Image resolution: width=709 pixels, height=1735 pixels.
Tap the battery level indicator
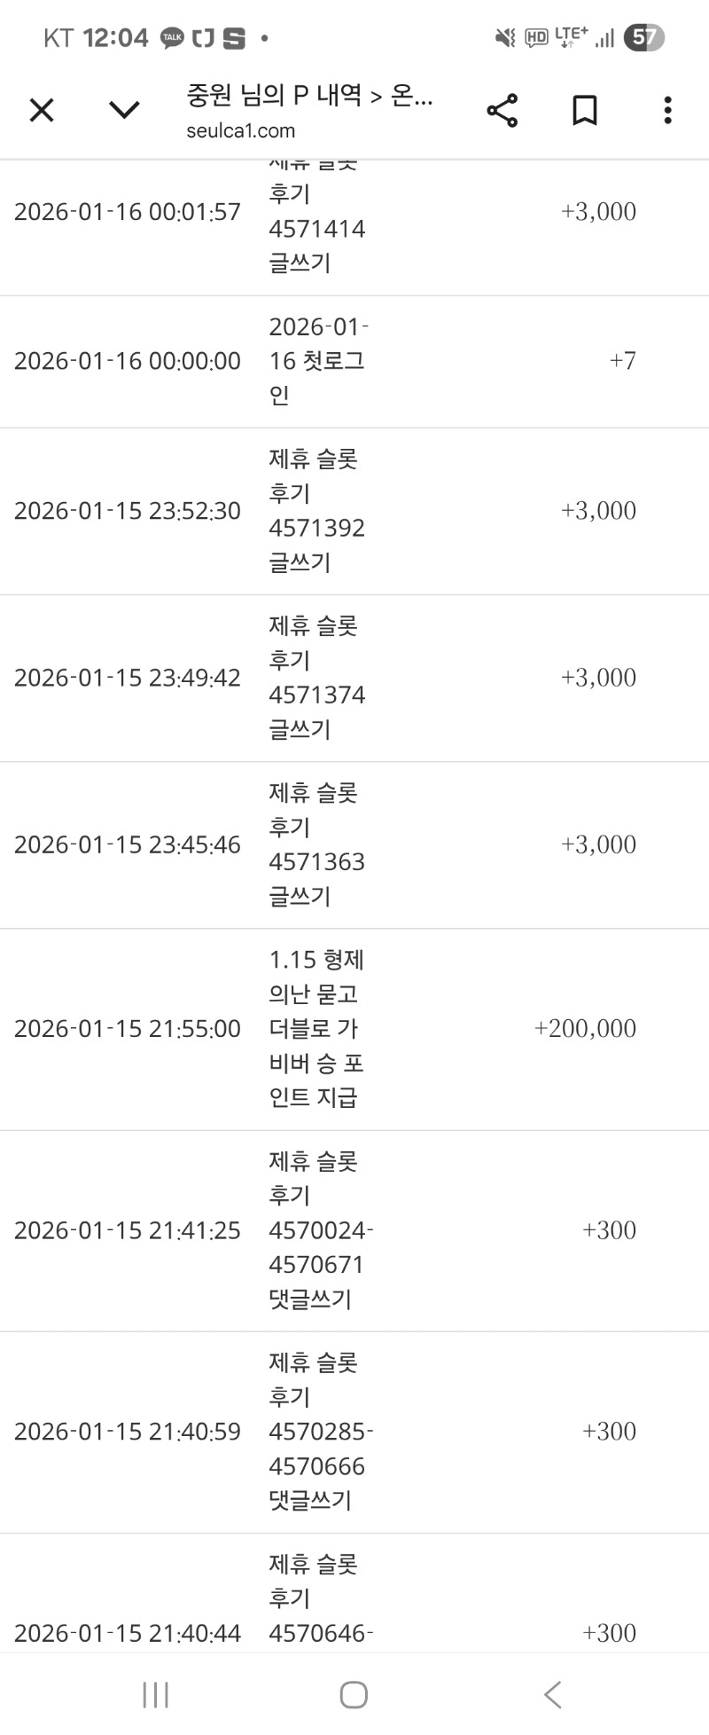(x=643, y=37)
